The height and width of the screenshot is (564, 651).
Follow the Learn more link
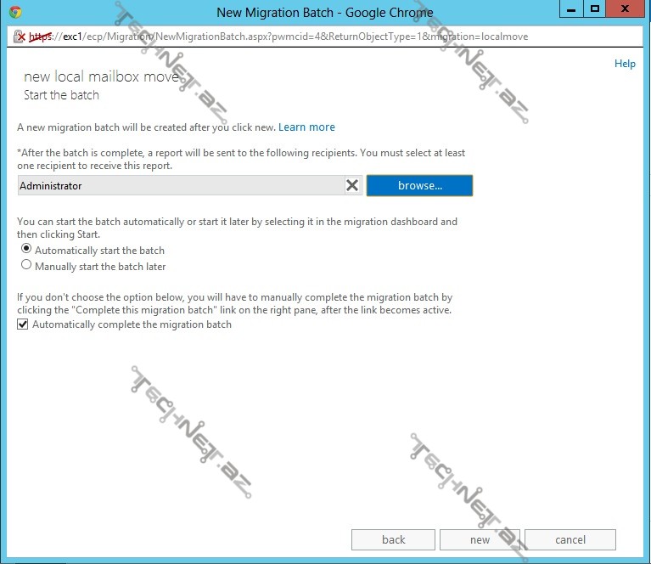pos(306,127)
